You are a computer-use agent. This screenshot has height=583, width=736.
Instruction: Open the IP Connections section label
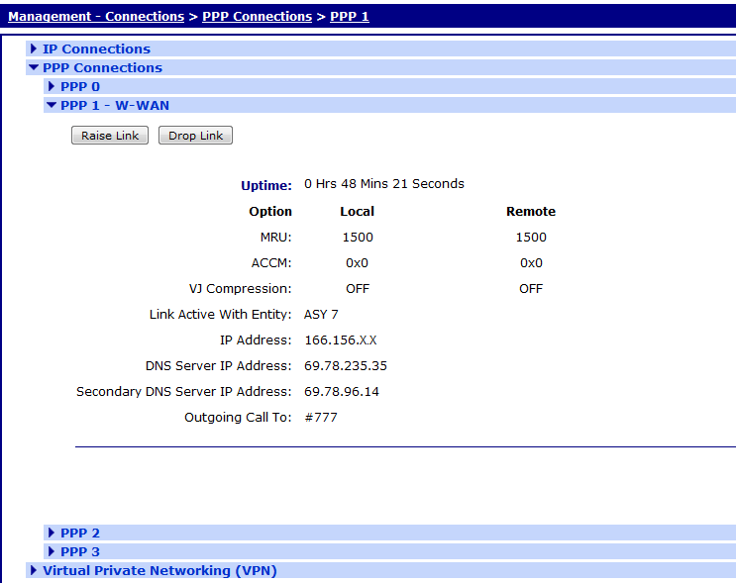(x=96, y=49)
